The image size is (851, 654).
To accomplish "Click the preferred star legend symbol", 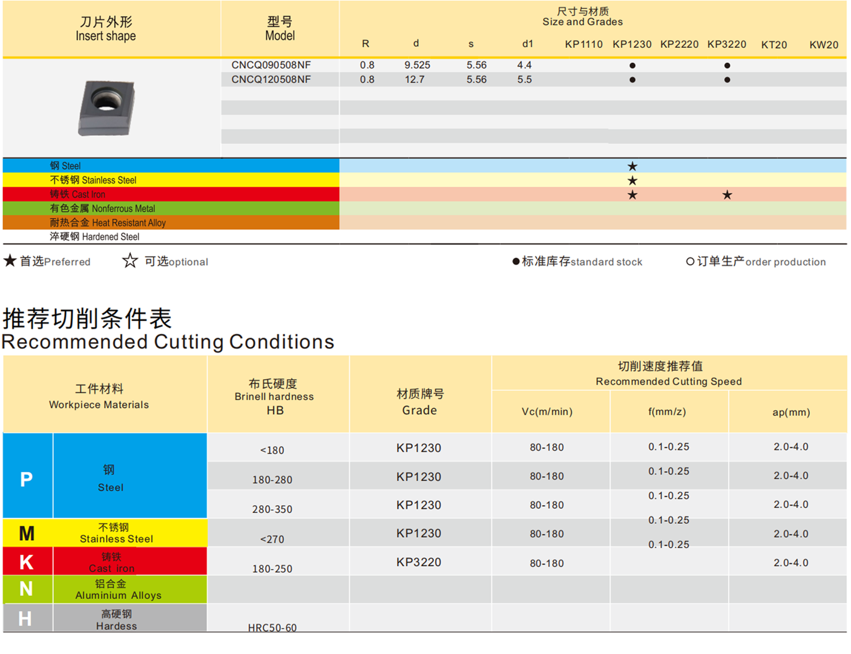I will click(9, 260).
